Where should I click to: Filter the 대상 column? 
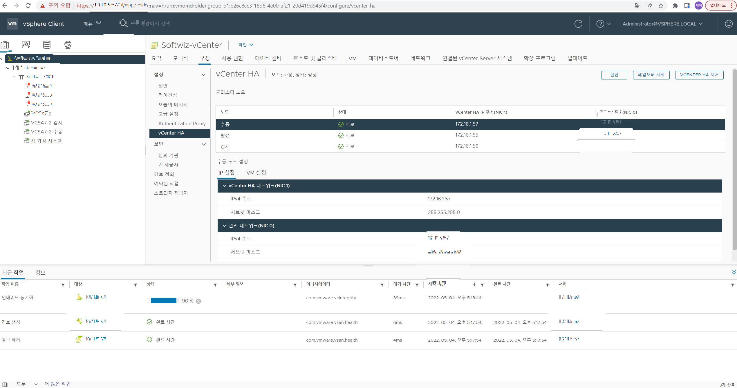pyautogui.click(x=135, y=285)
